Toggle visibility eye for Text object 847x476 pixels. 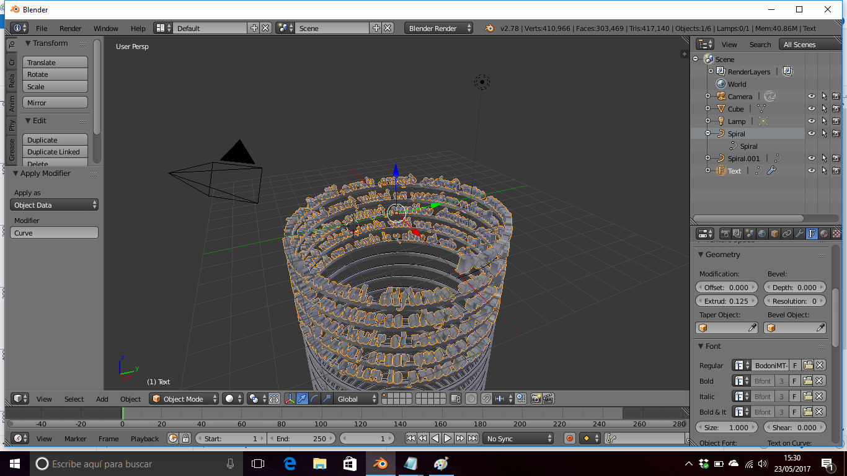click(811, 170)
